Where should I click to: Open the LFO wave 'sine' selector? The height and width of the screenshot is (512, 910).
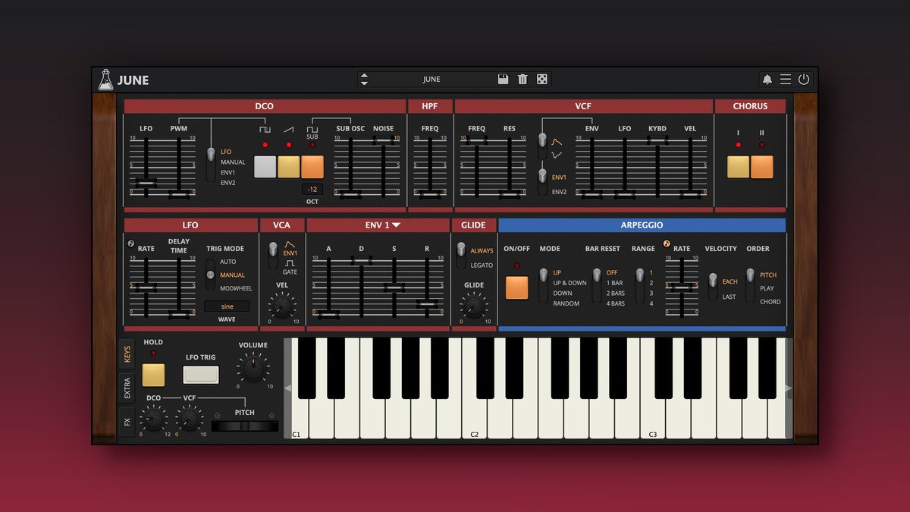[227, 306]
